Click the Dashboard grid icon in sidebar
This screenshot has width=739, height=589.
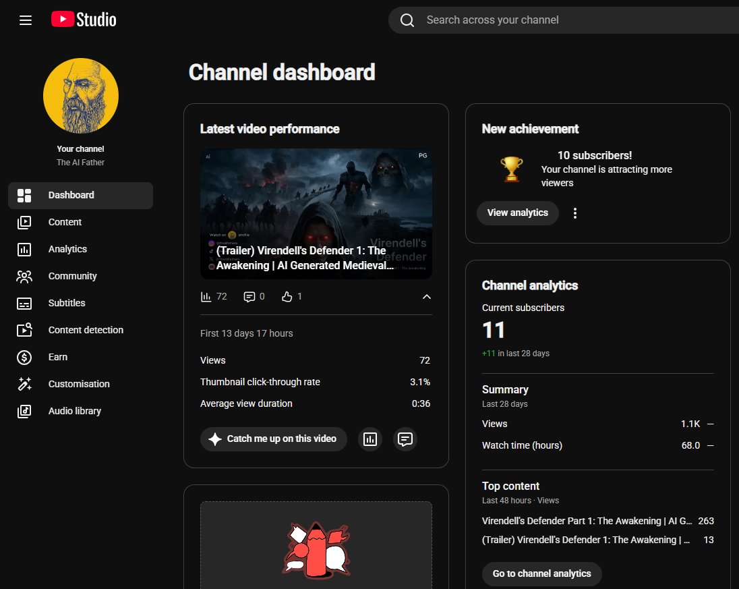[24, 195]
